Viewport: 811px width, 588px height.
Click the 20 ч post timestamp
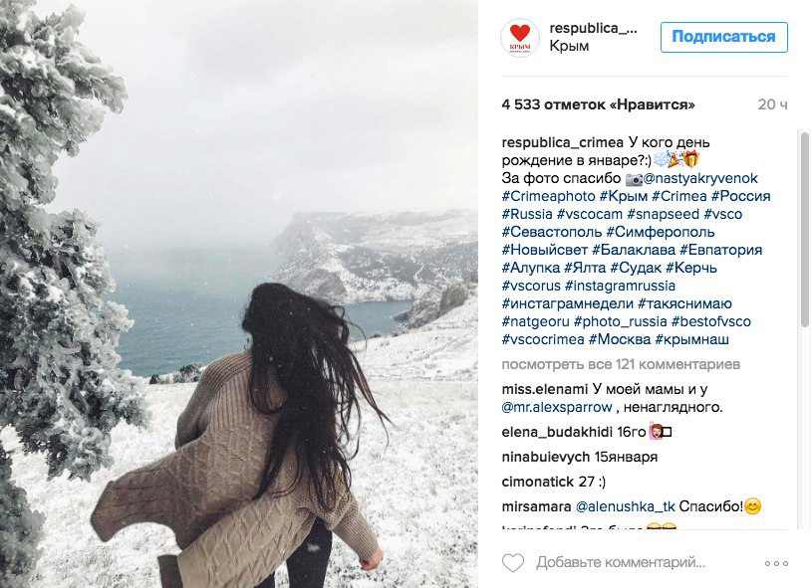click(x=773, y=104)
